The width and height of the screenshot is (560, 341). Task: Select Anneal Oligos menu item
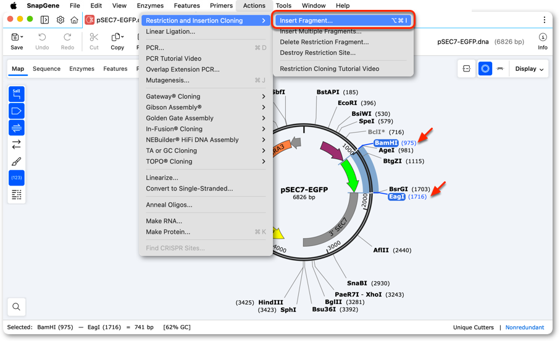[x=206, y=205]
